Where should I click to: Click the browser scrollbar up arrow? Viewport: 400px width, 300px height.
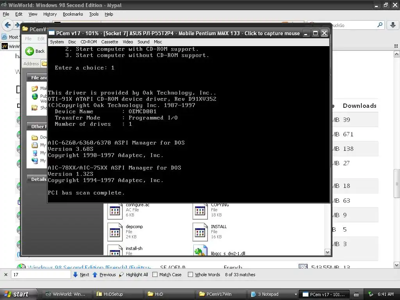point(396,54)
